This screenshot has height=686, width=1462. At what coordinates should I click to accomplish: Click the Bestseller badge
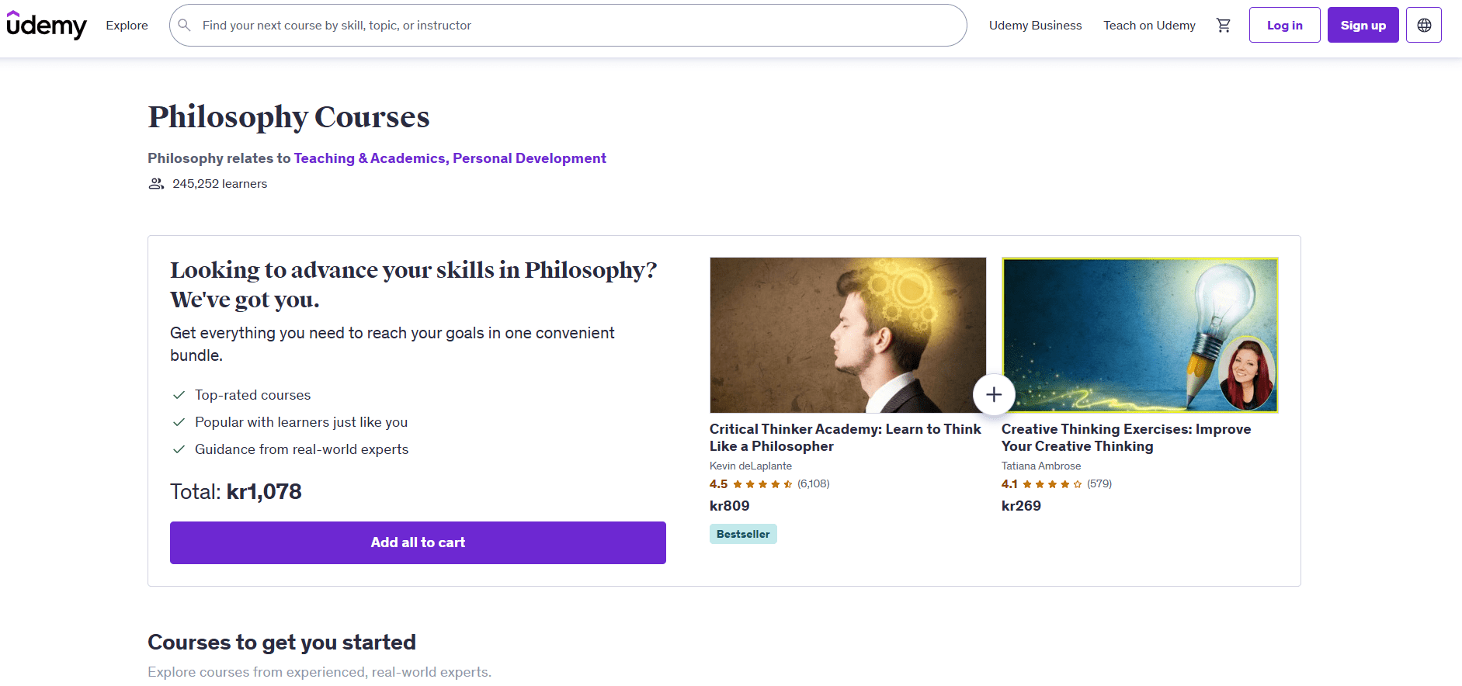[x=743, y=534]
